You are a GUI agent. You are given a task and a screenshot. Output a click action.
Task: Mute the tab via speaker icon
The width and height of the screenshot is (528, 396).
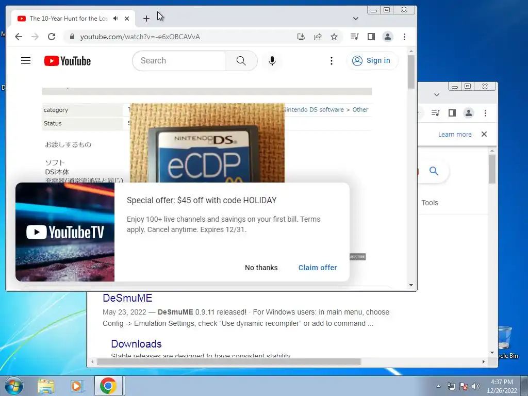coord(116,19)
